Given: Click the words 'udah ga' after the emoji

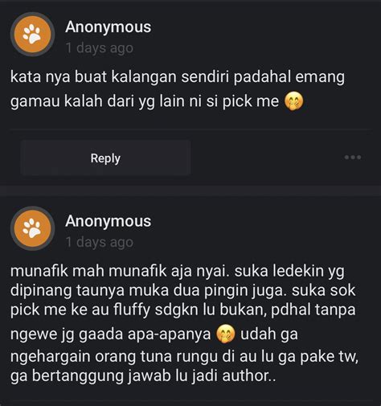Looking at the screenshot, I should 269,334.
